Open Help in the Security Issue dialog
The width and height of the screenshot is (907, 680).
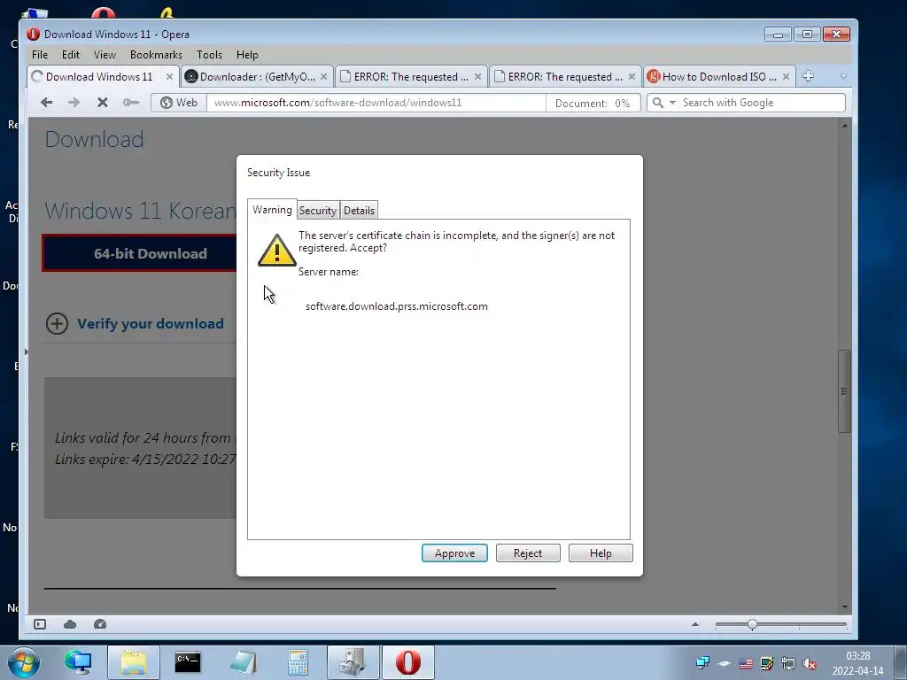point(601,553)
